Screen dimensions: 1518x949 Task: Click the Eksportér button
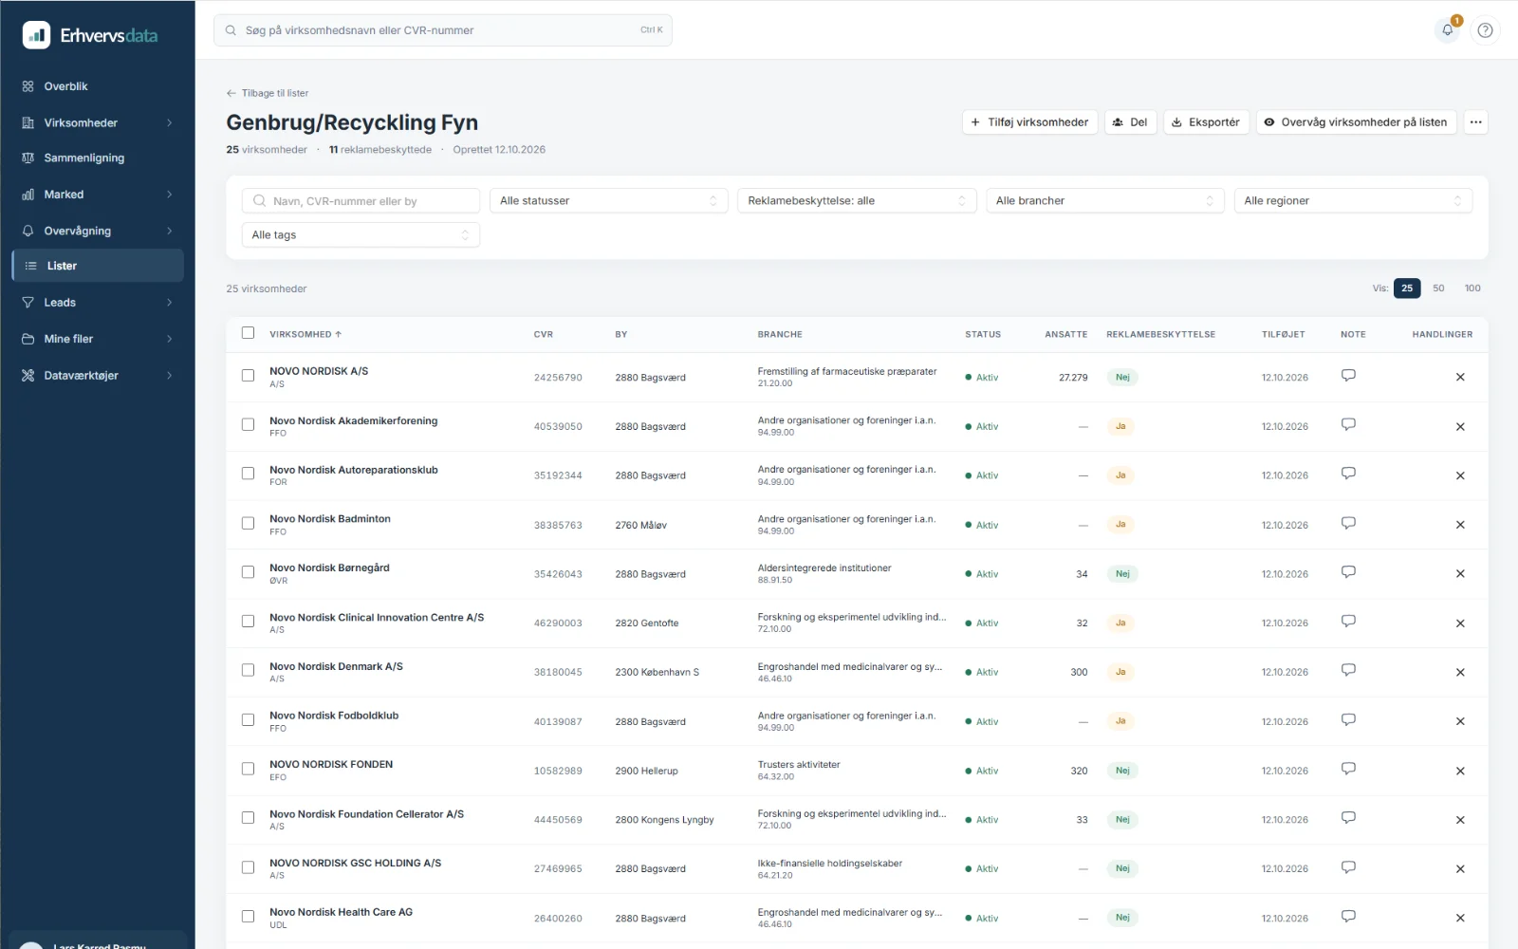click(1206, 122)
